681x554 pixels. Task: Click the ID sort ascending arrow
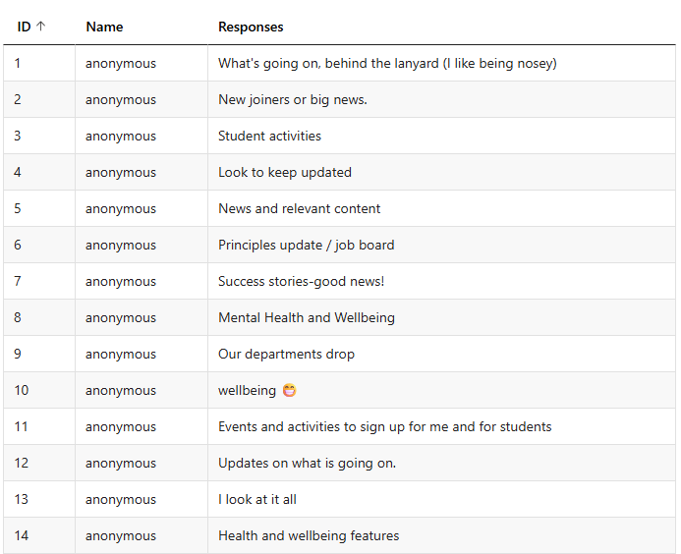[x=40, y=27]
